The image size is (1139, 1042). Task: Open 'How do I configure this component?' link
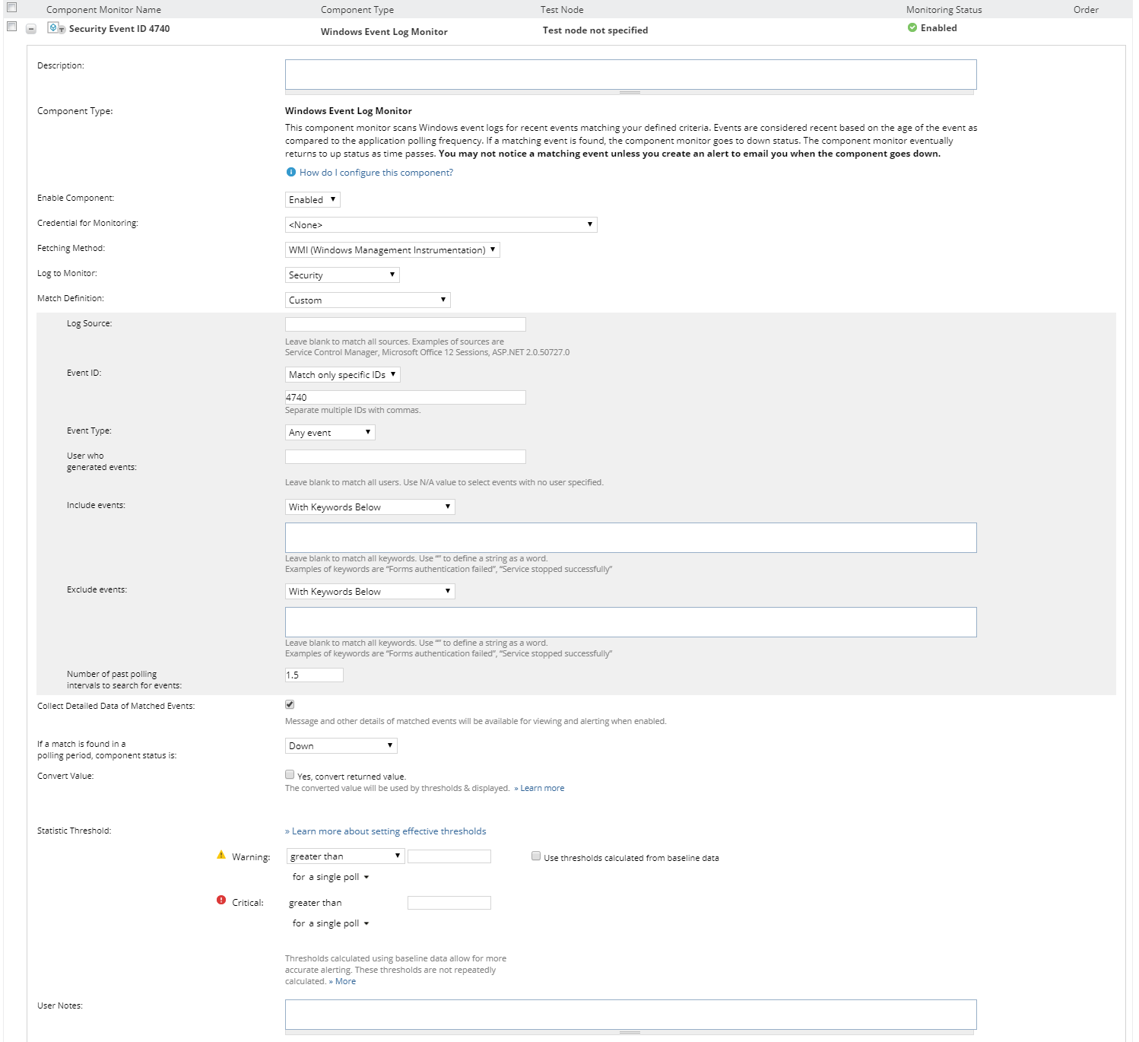coord(376,173)
